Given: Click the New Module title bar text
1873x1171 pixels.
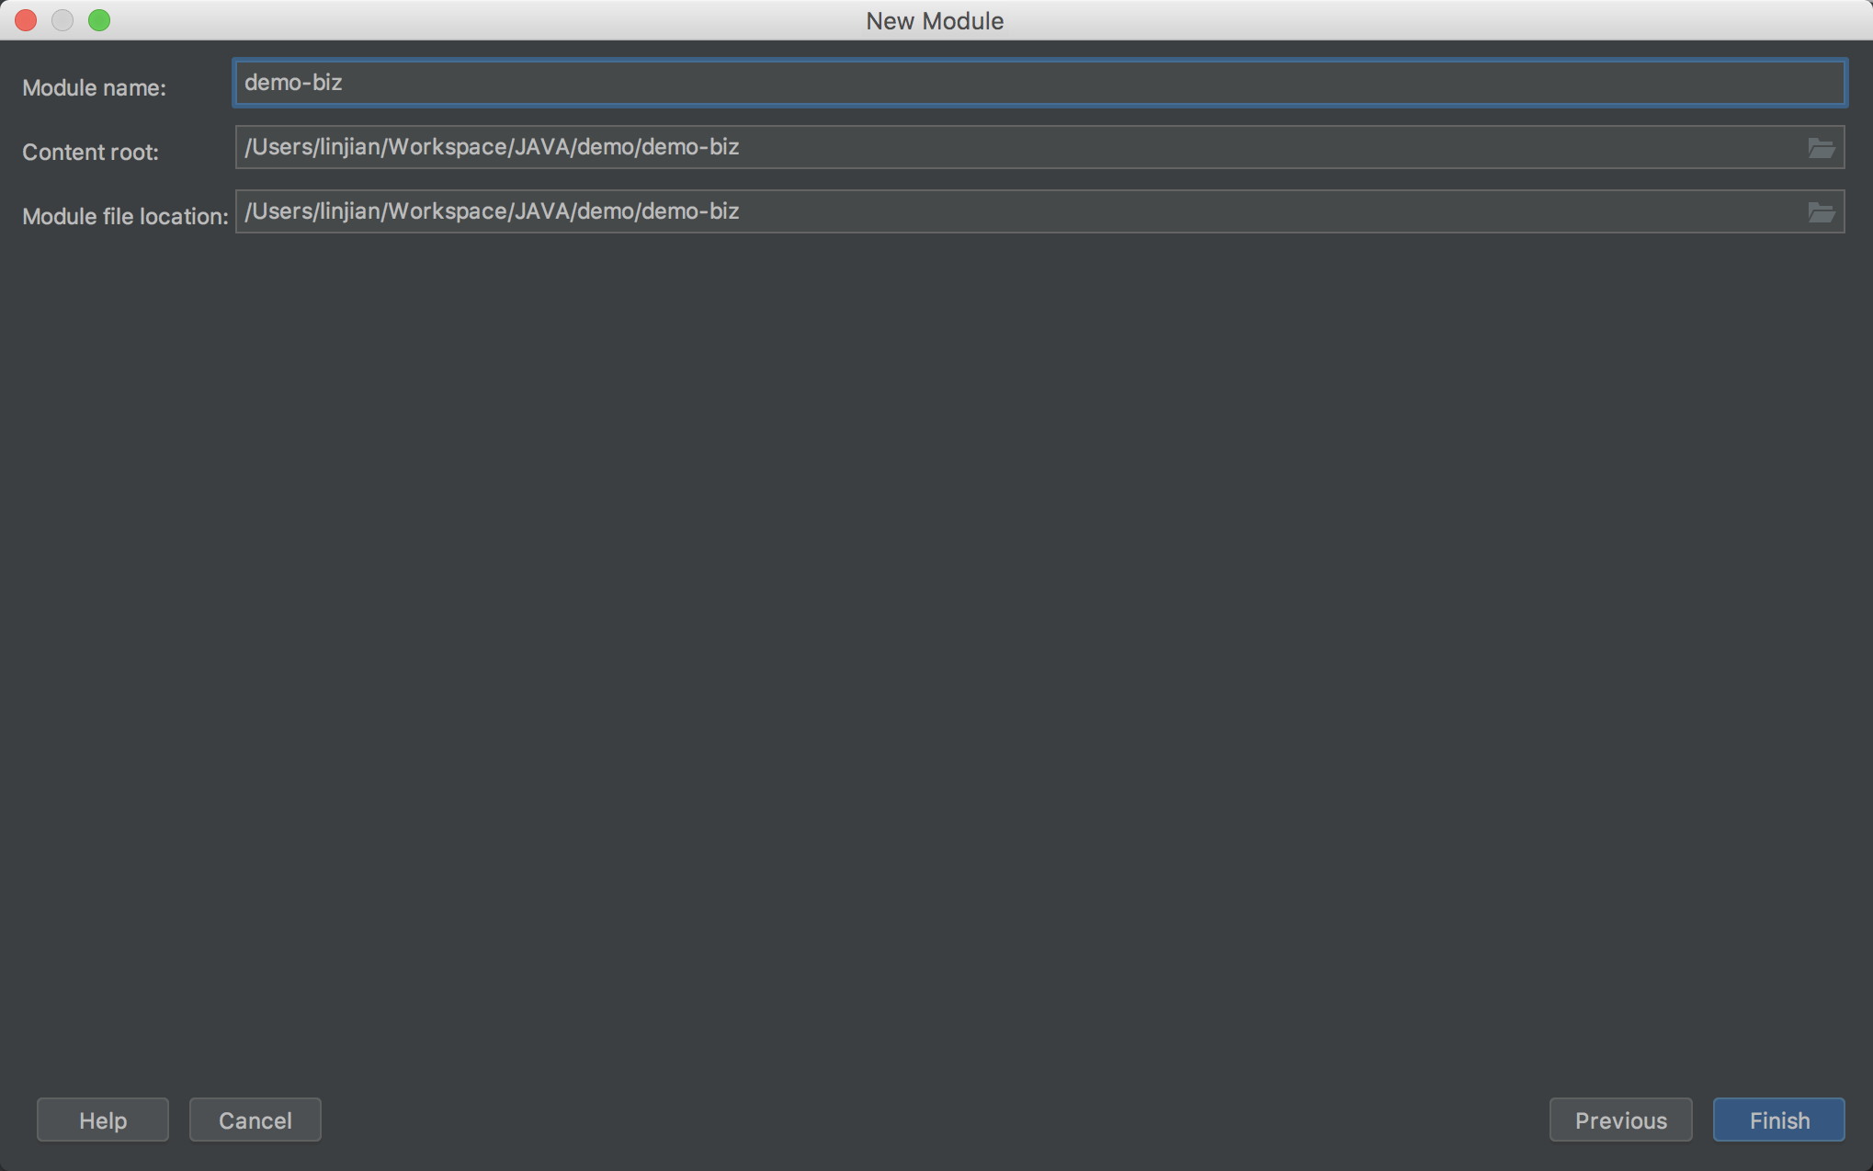Looking at the screenshot, I should tap(935, 20).
